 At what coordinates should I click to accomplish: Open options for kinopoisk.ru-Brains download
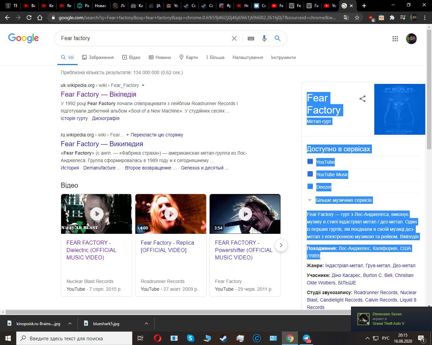pos(70,323)
